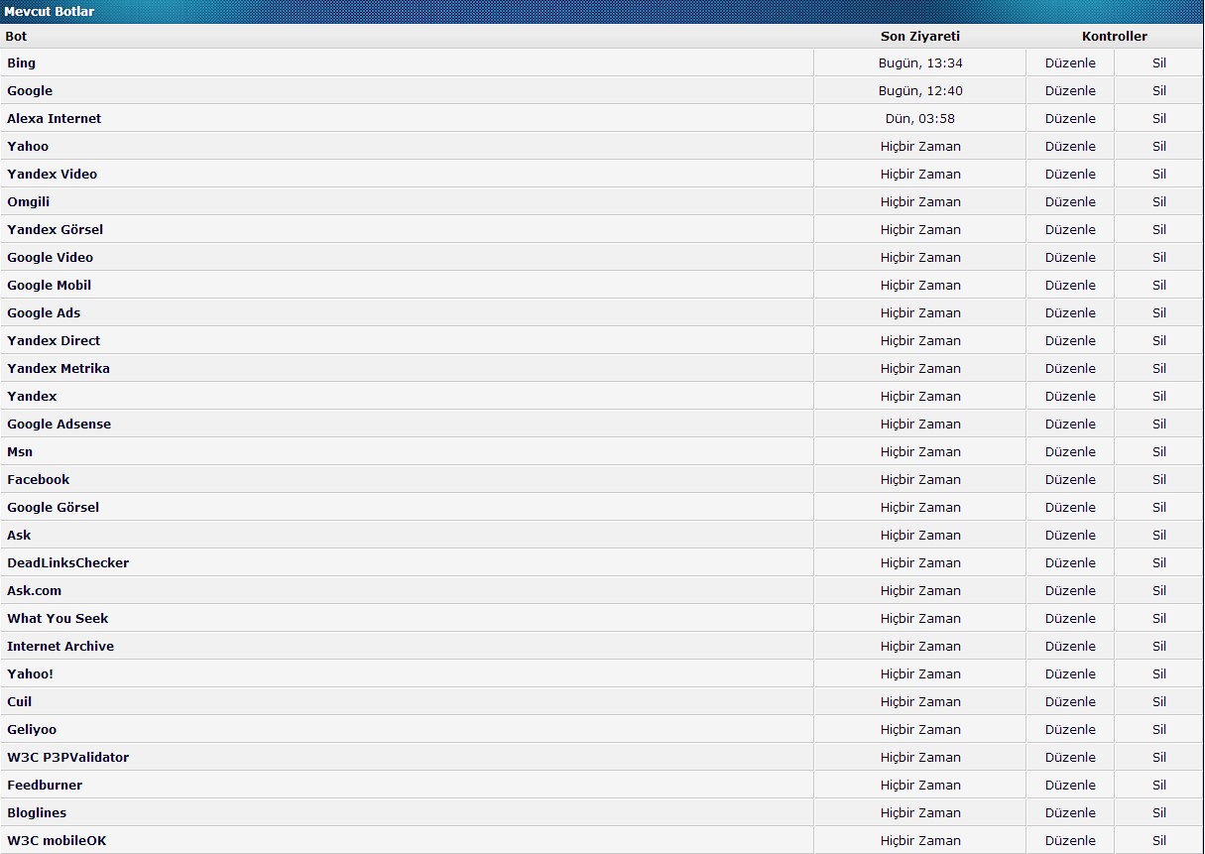Image resolution: width=1205 pixels, height=854 pixels.
Task: Remove Yandex Video using Sil
Action: click(1158, 174)
